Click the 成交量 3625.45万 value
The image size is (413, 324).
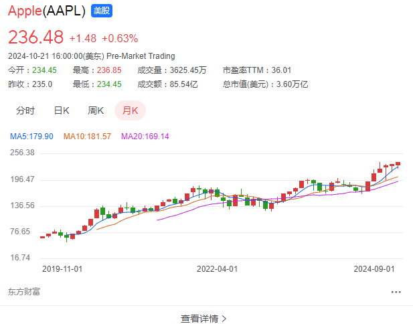point(188,70)
